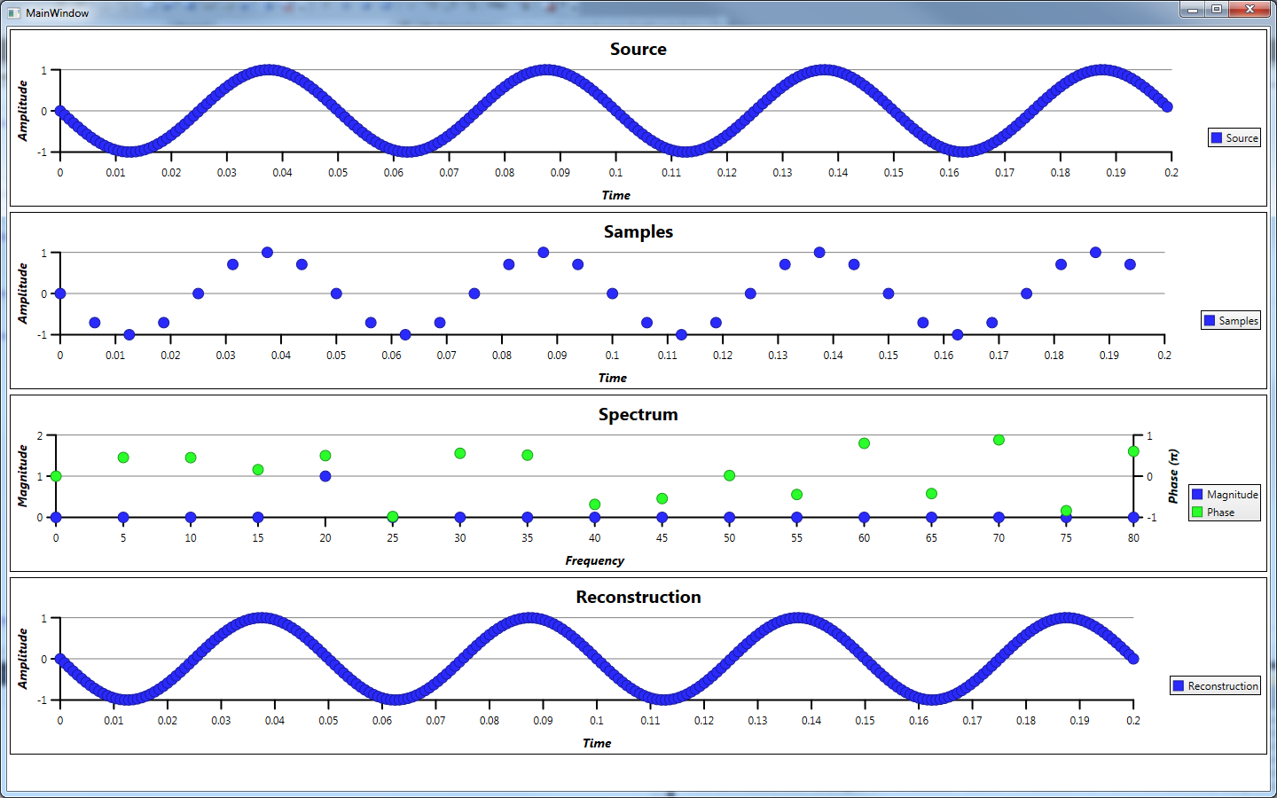Click the green phase point at frequency 70
1277x798 pixels.
pos(999,440)
